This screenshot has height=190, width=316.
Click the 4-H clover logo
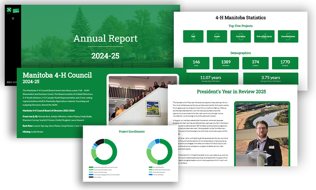coord(9,10)
